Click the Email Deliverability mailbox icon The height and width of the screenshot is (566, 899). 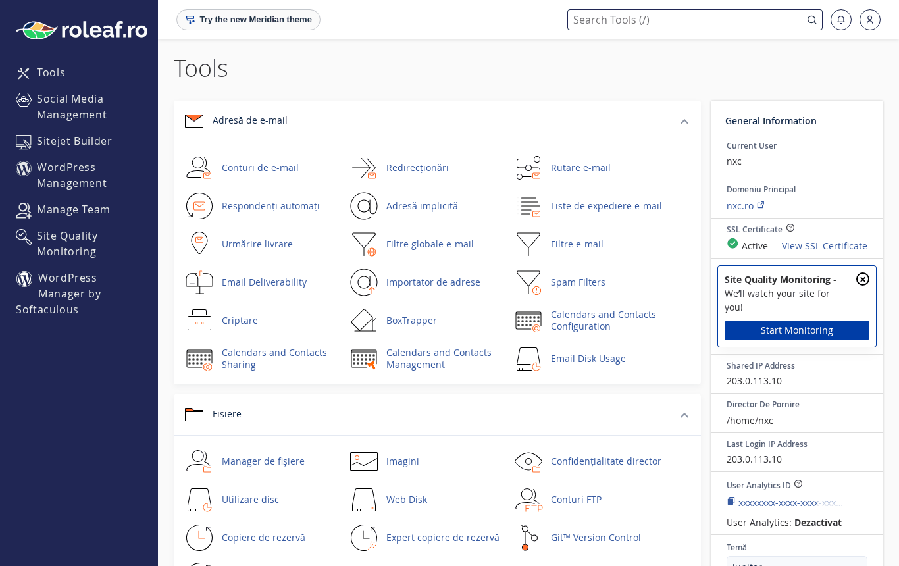[x=199, y=282]
